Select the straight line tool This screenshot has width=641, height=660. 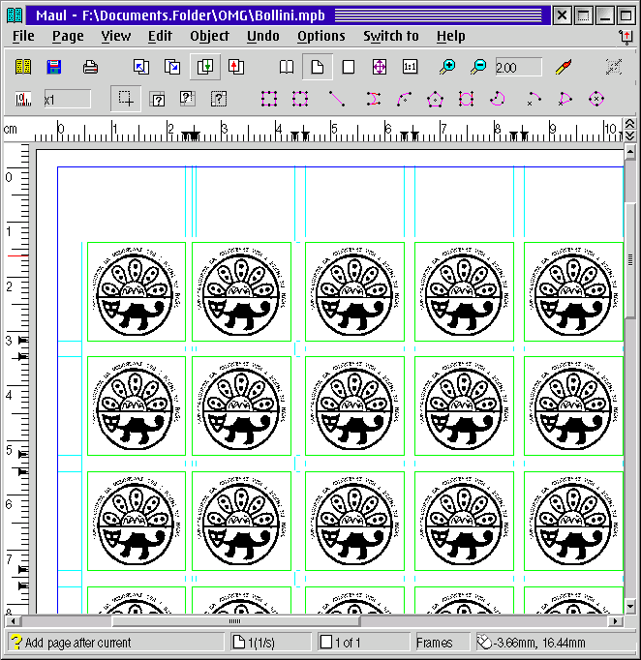[337, 99]
